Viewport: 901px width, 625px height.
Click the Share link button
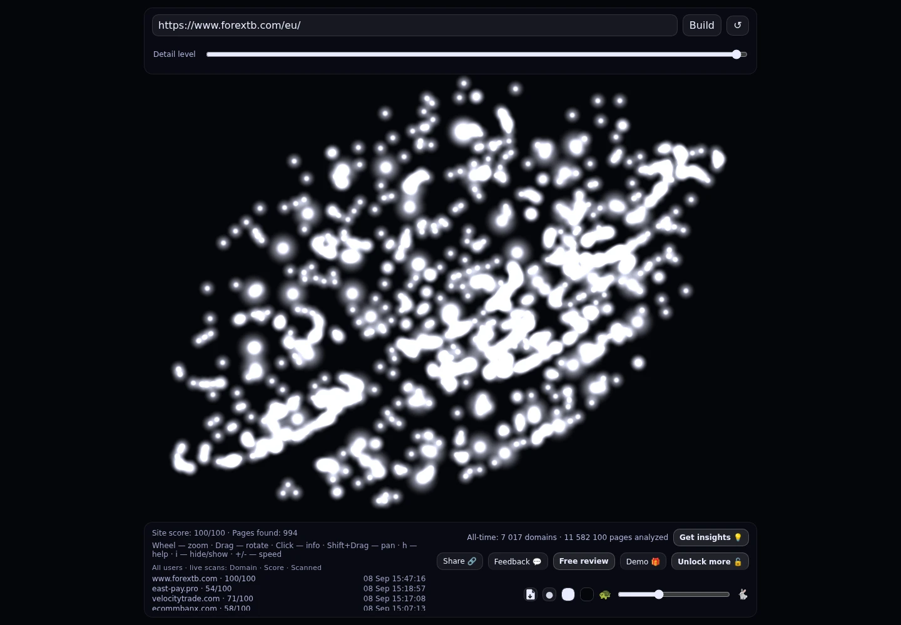[x=460, y=561]
